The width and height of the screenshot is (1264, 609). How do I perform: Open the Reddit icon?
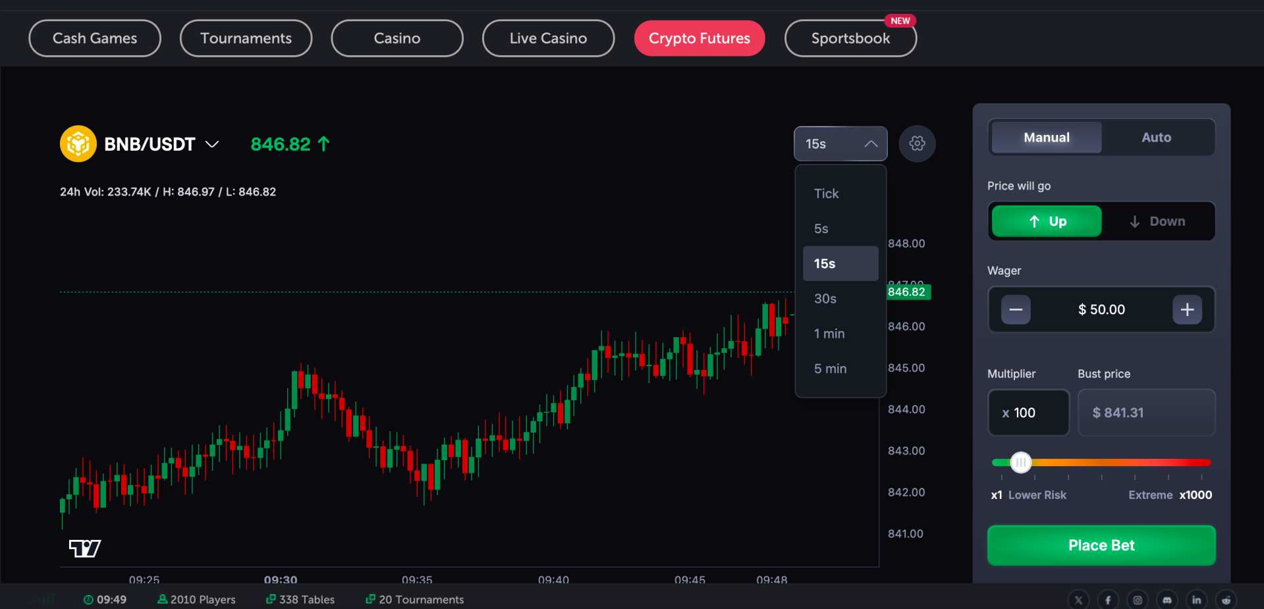coord(1226,600)
